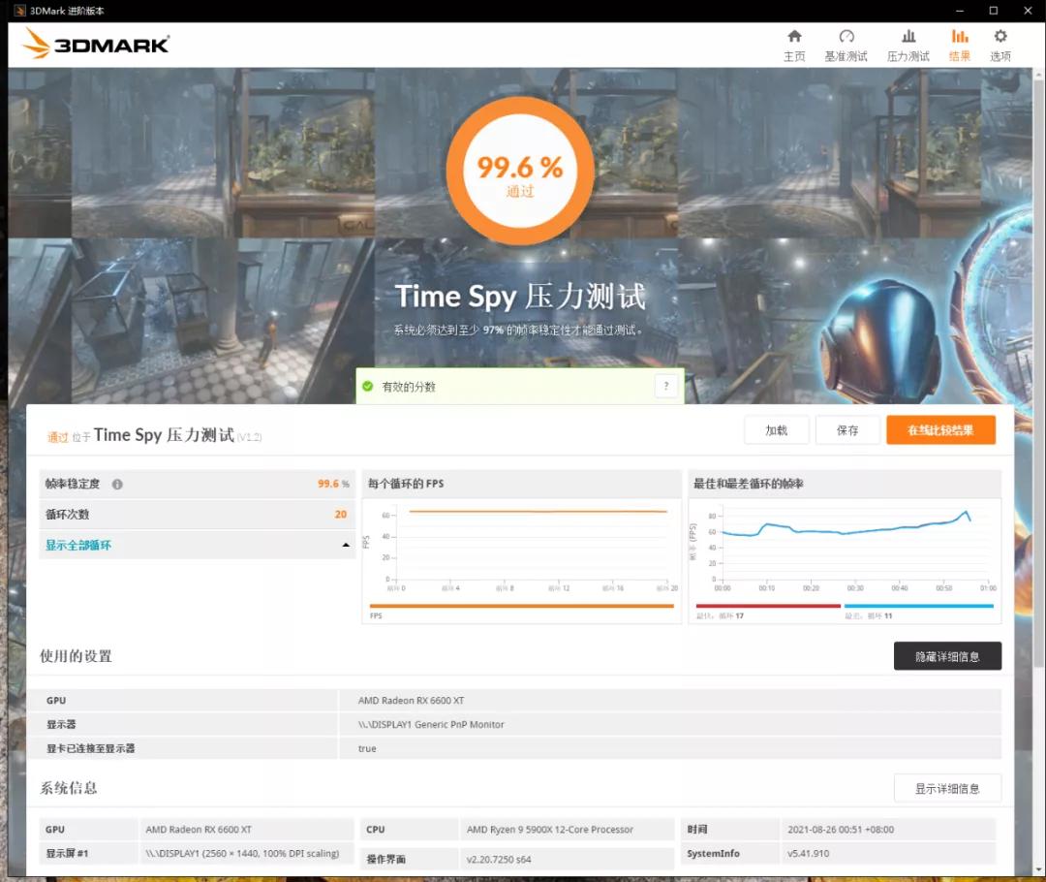1046x882 pixels.
Task: Open the 选项 gear icon
Action: point(1000,36)
